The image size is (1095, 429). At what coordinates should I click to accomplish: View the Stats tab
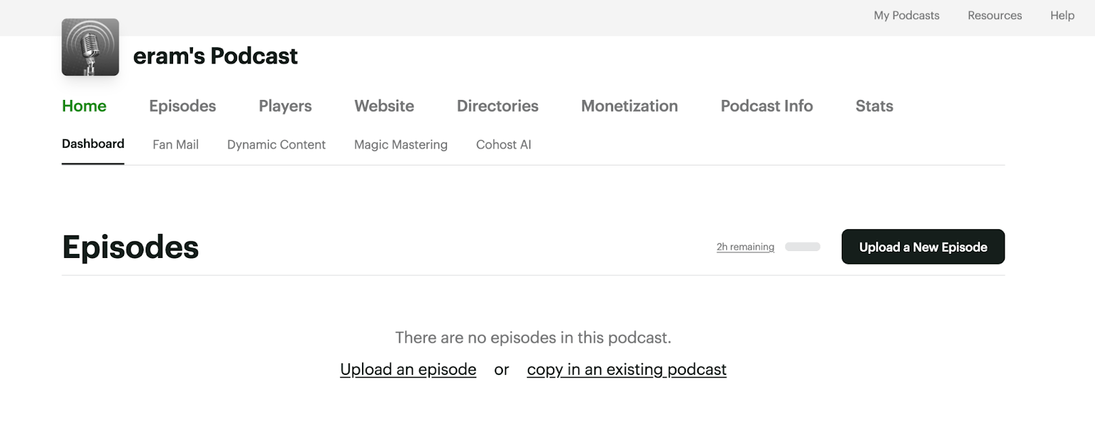pos(874,106)
